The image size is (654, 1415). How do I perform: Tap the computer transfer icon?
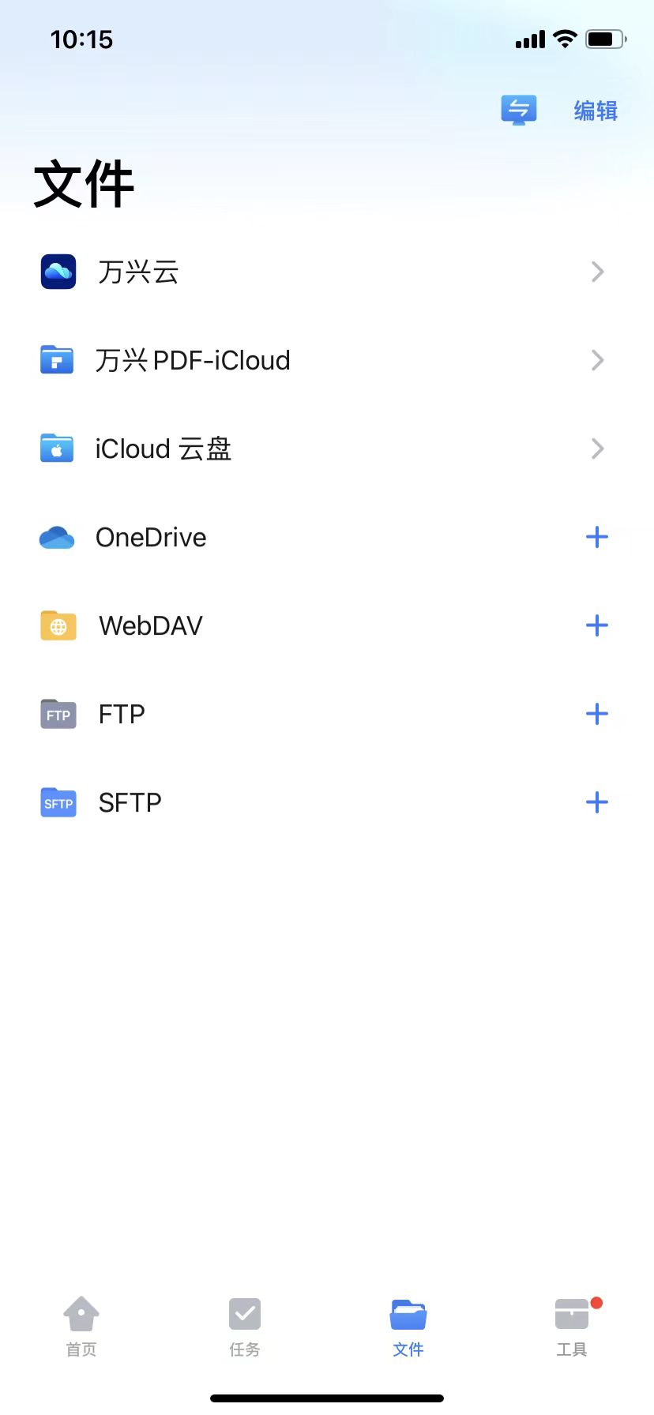click(x=518, y=111)
